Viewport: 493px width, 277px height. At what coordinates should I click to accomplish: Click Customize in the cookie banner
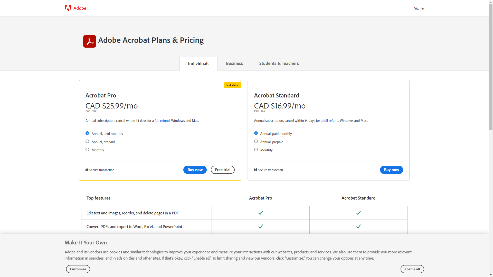(x=78, y=269)
